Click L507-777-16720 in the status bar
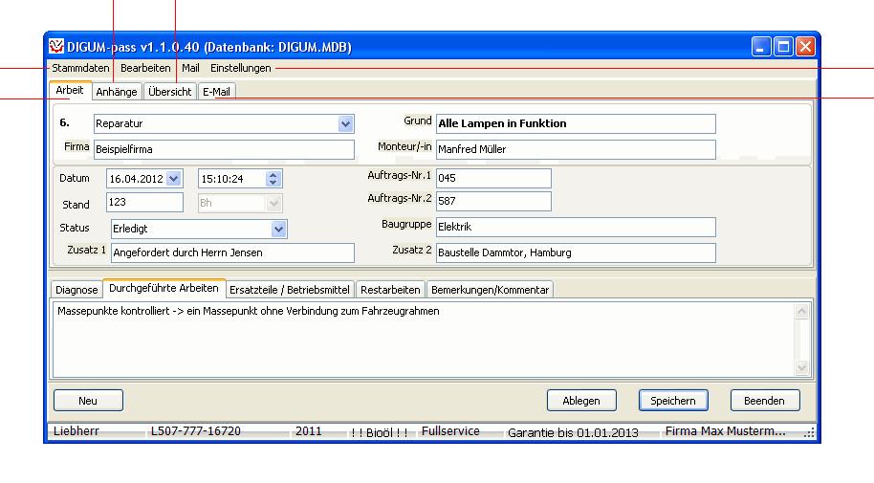Image resolution: width=874 pixels, height=483 pixels. click(x=196, y=431)
